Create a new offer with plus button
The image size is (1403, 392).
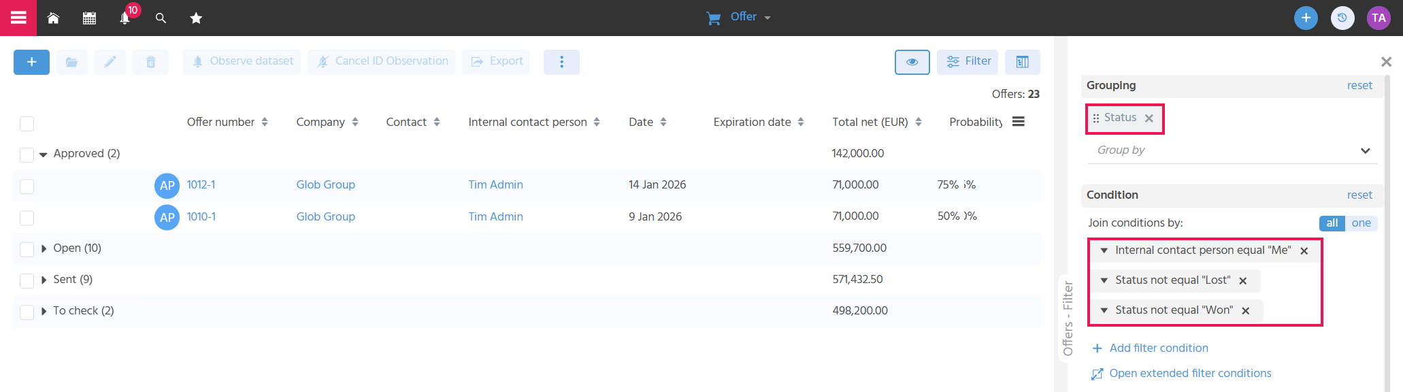(31, 62)
